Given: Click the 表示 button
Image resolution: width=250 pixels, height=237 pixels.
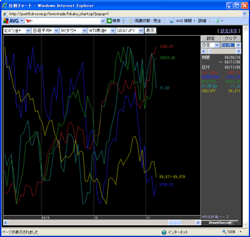Looking at the screenshot, I should coord(151,31).
